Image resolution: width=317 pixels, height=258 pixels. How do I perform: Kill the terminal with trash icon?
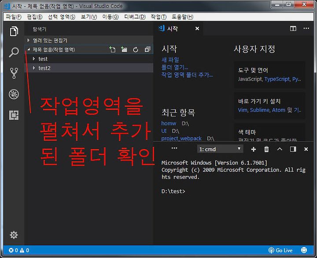(266, 149)
